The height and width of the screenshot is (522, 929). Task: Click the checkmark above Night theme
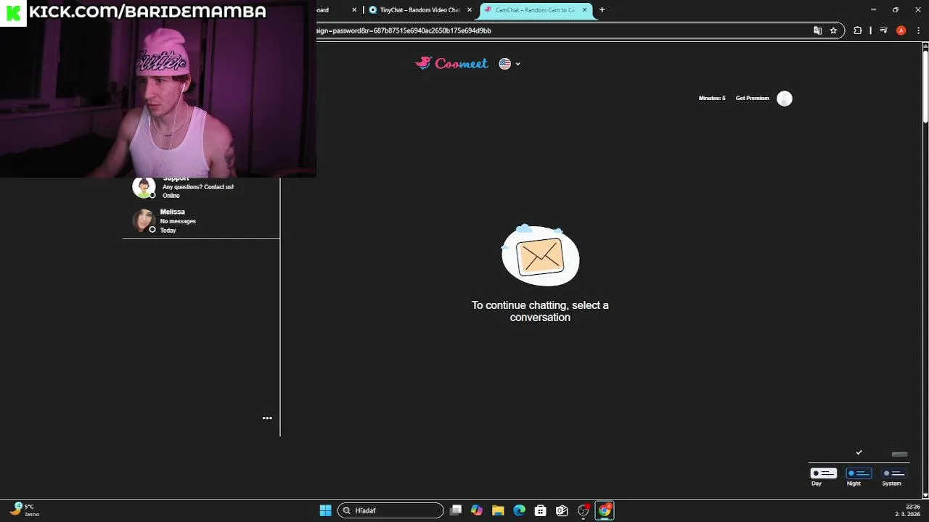point(859,452)
